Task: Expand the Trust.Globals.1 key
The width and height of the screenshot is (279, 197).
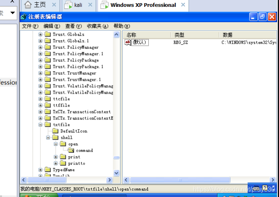Action: 40,41
